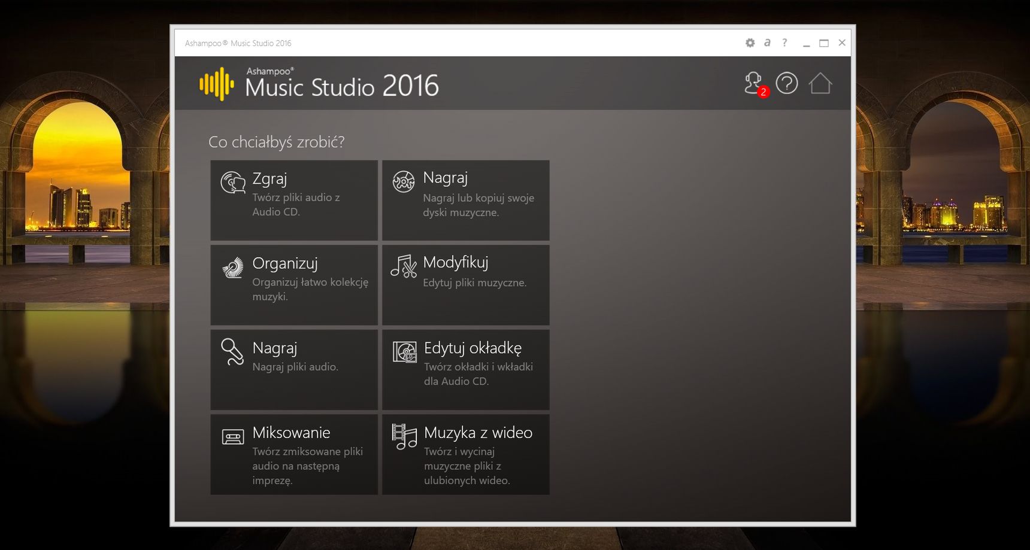
Task: Click text 'Twórz pliki audio z Audio CD.'
Action: tap(296, 205)
